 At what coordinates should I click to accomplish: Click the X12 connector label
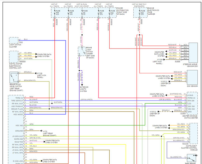click(x=21, y=42)
